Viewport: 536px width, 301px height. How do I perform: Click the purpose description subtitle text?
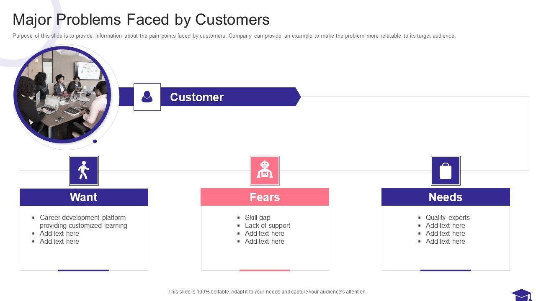point(234,36)
